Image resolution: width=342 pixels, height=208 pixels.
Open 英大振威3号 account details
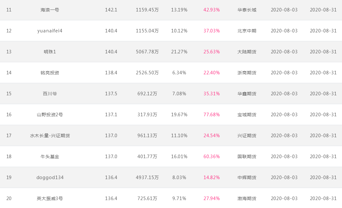tap(50, 198)
